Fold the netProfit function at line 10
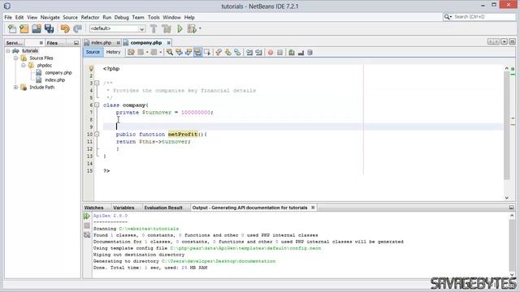520x292 pixels. 97,134
